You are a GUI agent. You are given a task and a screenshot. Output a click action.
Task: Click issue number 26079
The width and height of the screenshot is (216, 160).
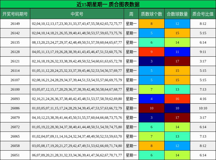(x=15, y=117)
